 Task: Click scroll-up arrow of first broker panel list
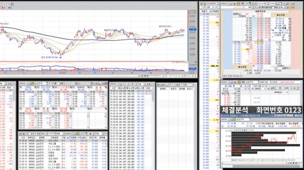pos(35,92)
